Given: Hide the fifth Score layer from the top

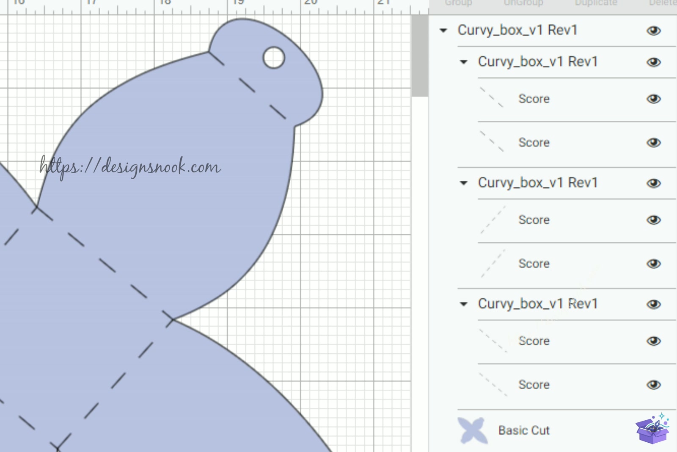Looking at the screenshot, I should 654,341.
